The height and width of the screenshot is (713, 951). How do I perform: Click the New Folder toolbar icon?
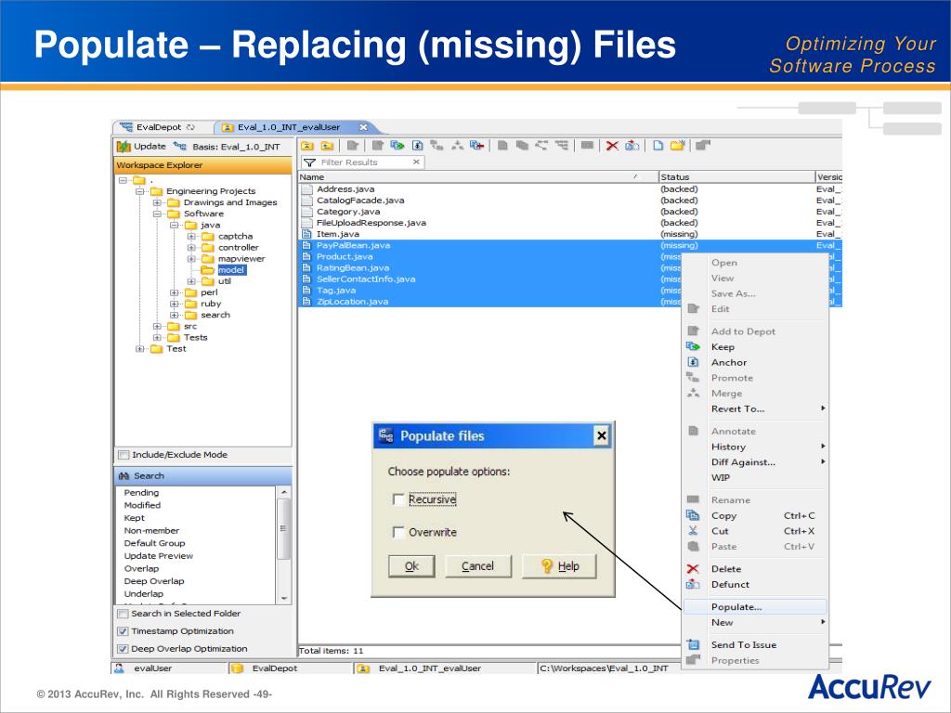pyautogui.click(x=677, y=146)
